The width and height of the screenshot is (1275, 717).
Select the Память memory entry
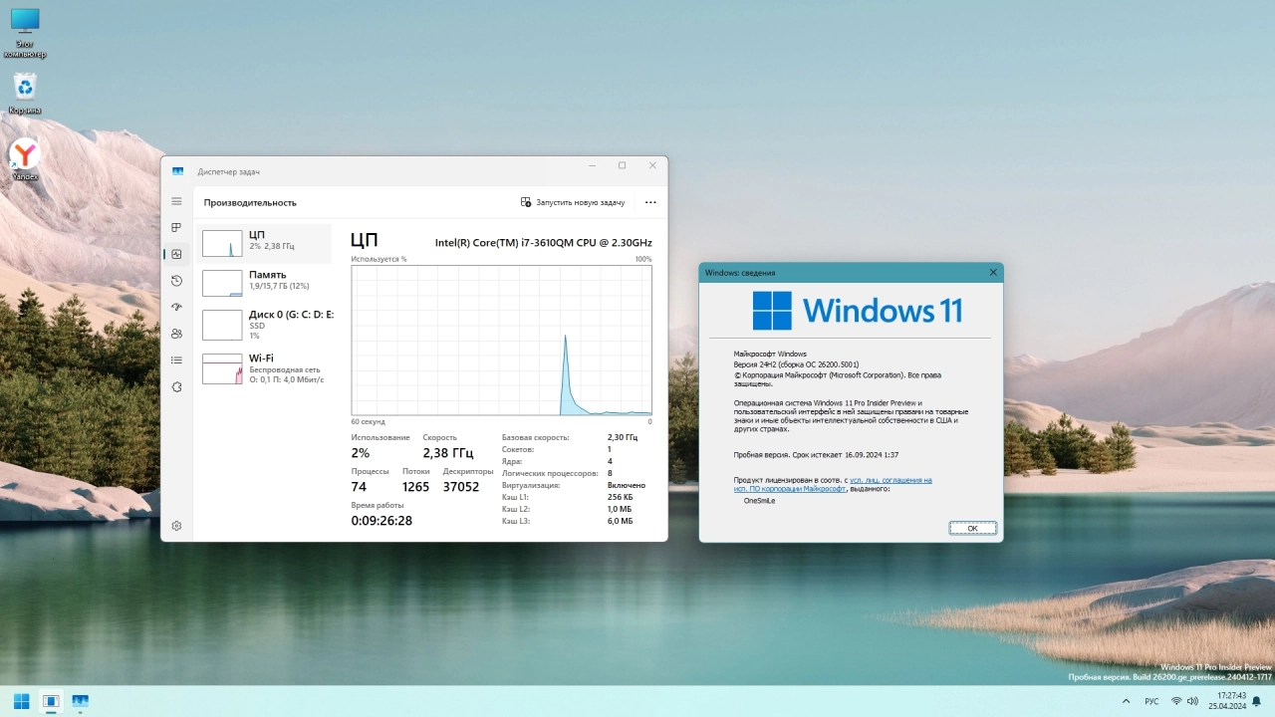click(x=265, y=283)
